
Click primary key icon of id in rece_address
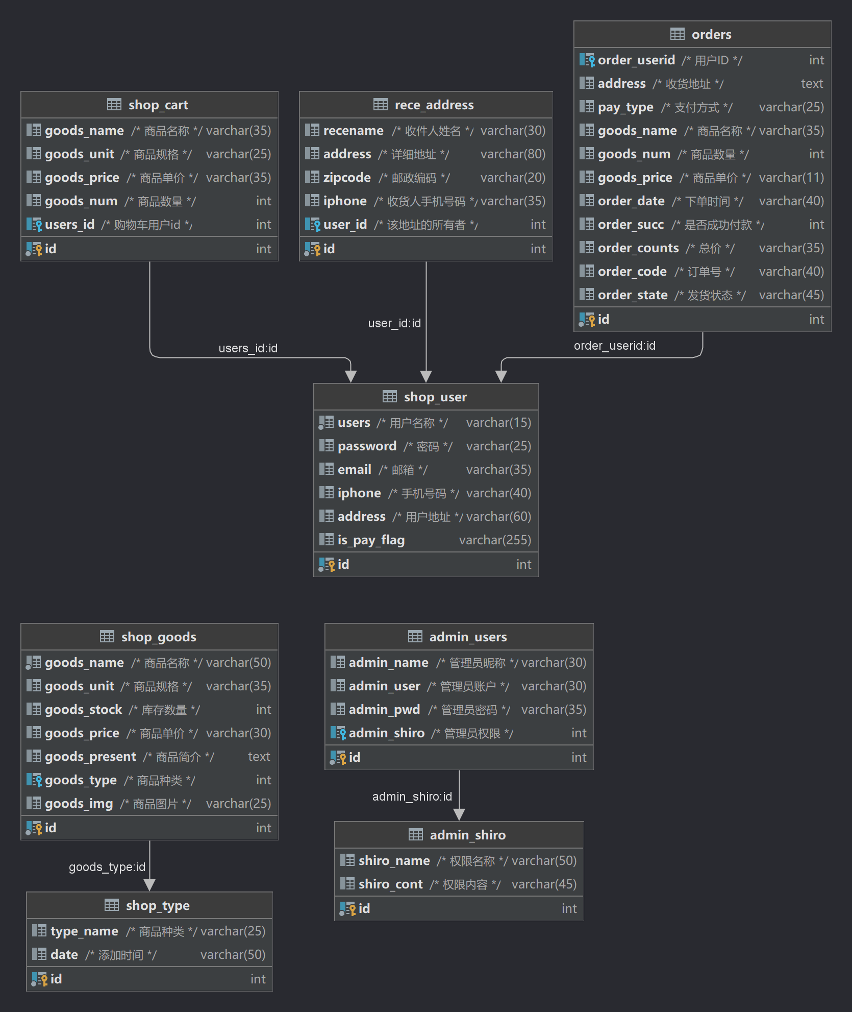312,249
